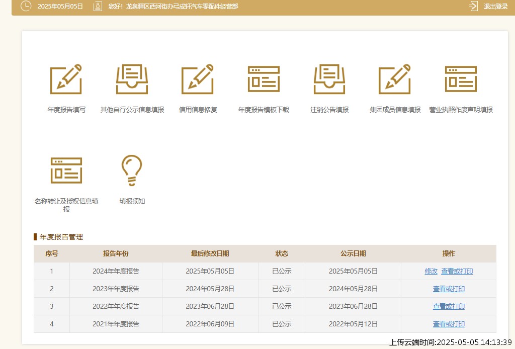This screenshot has width=515, height=349.
Task: Click the 填报须知 lightbulb icon
Action: [x=132, y=170]
